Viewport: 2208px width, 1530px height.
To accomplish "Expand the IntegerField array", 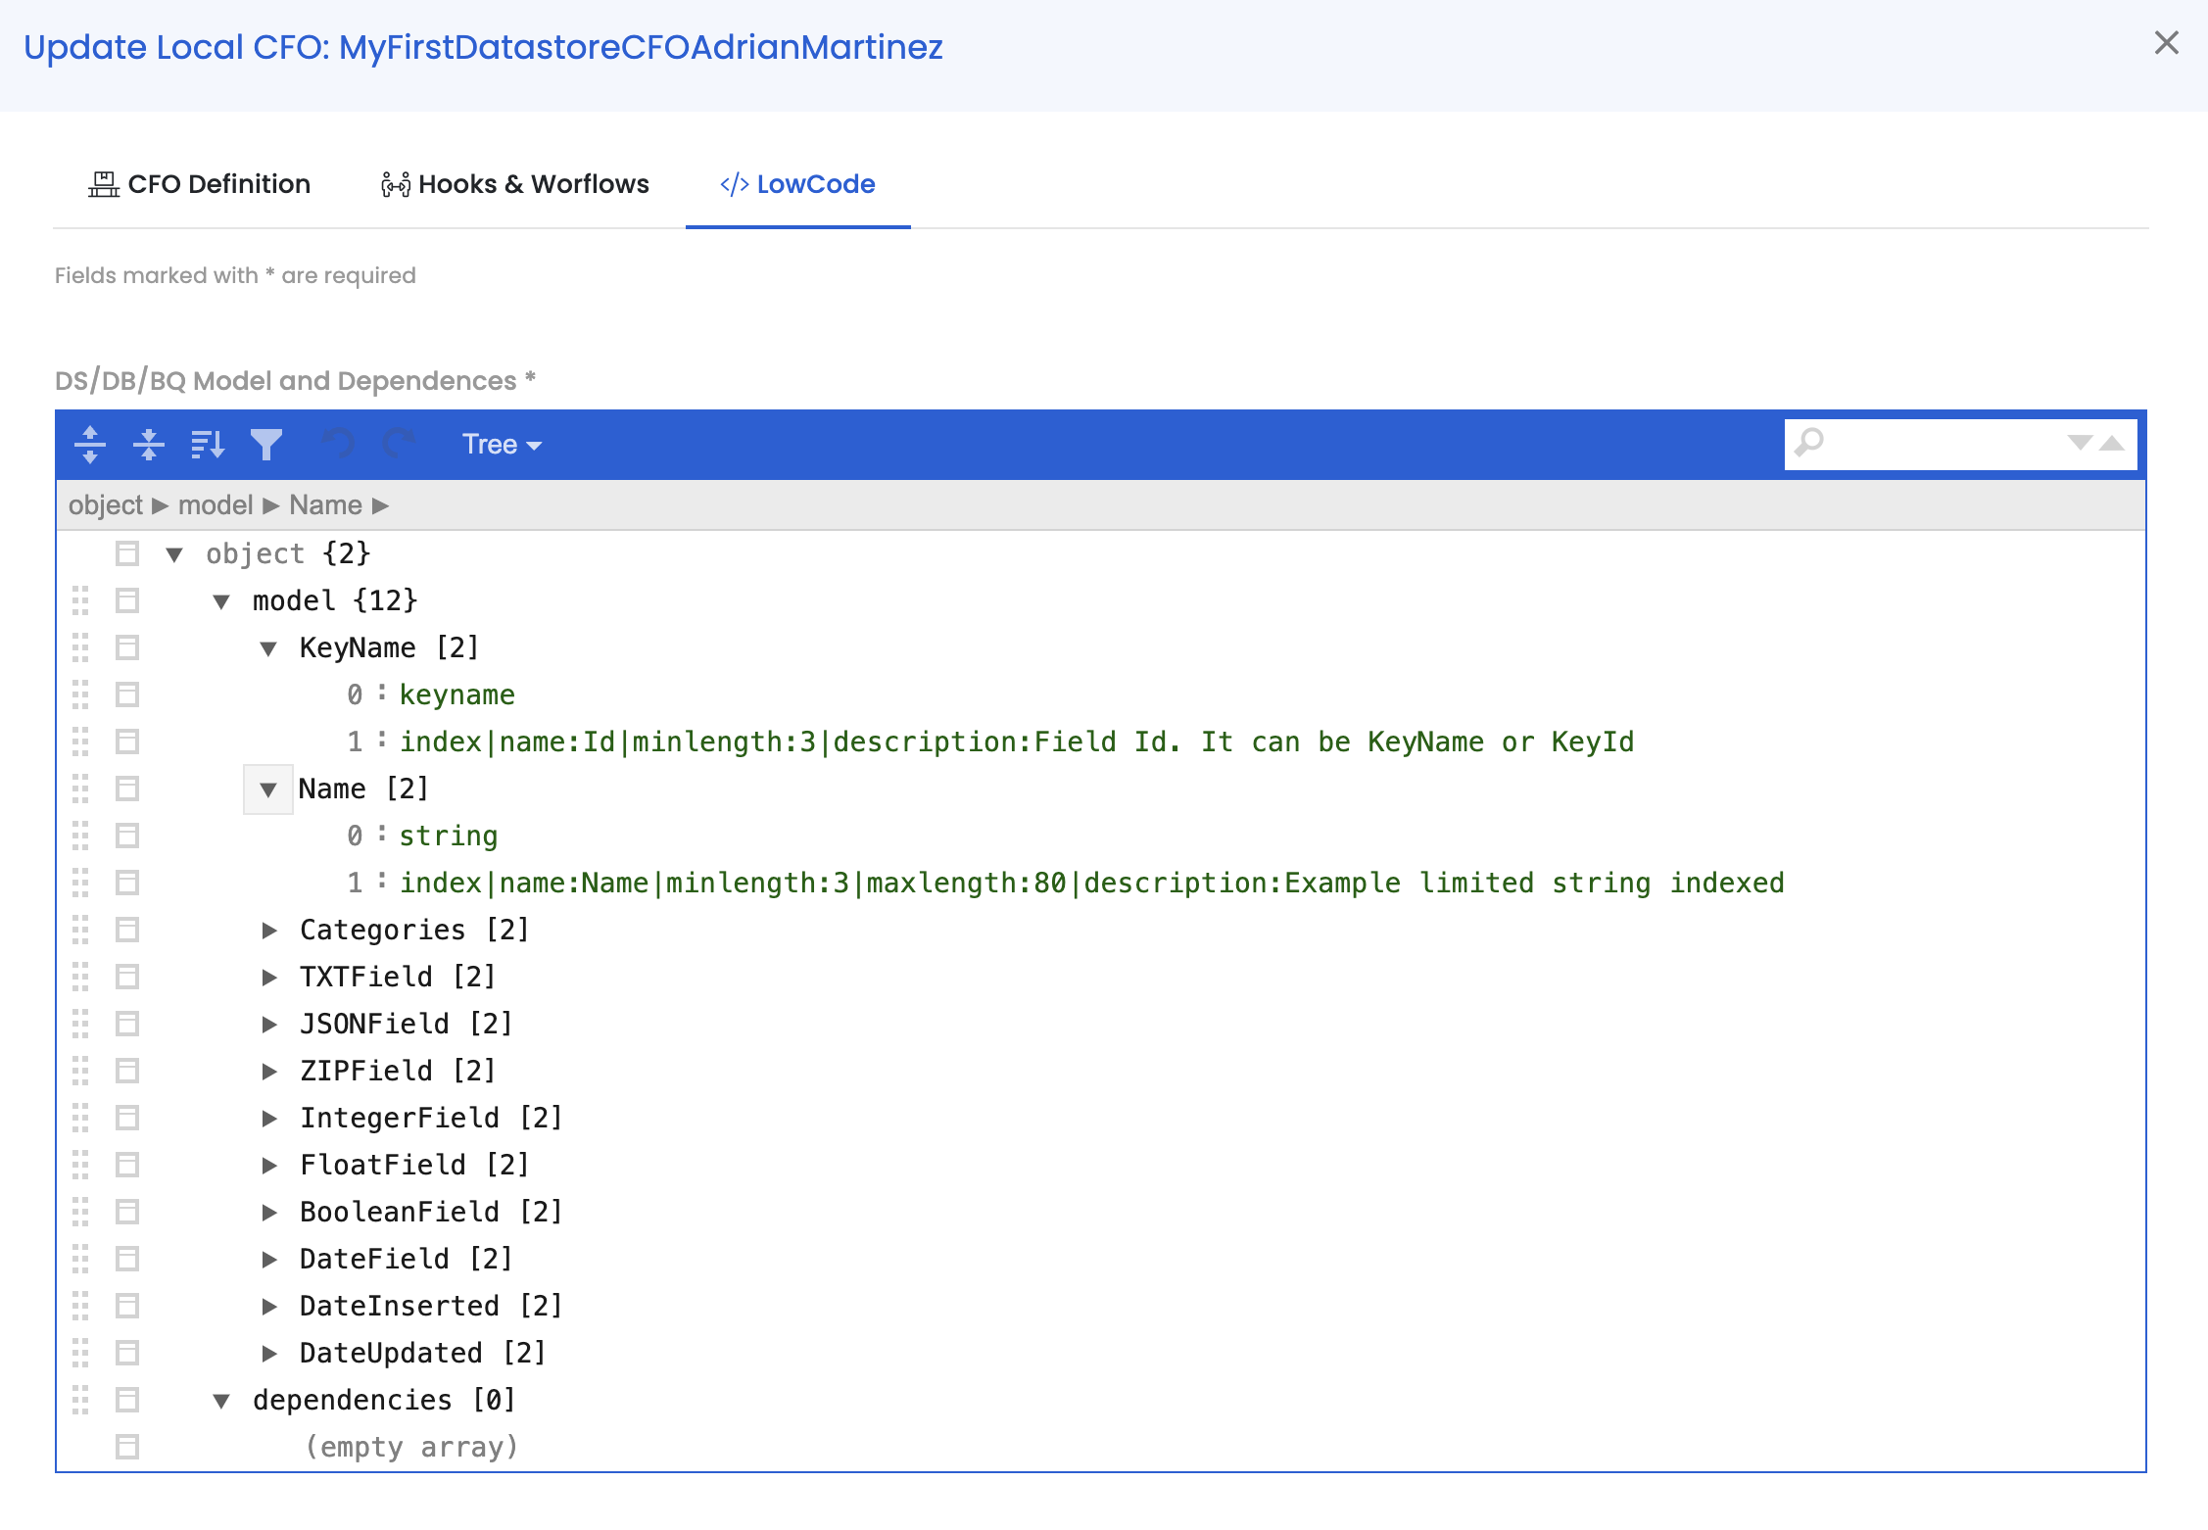I will [x=268, y=1119].
